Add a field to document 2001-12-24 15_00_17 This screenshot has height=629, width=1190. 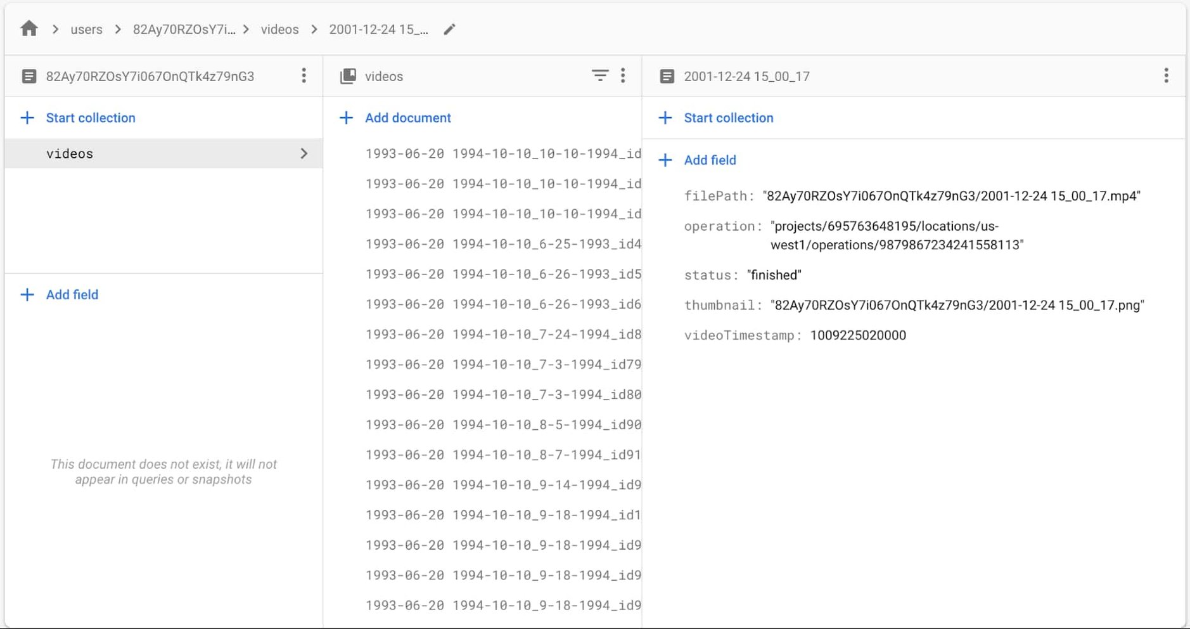pyautogui.click(x=698, y=160)
